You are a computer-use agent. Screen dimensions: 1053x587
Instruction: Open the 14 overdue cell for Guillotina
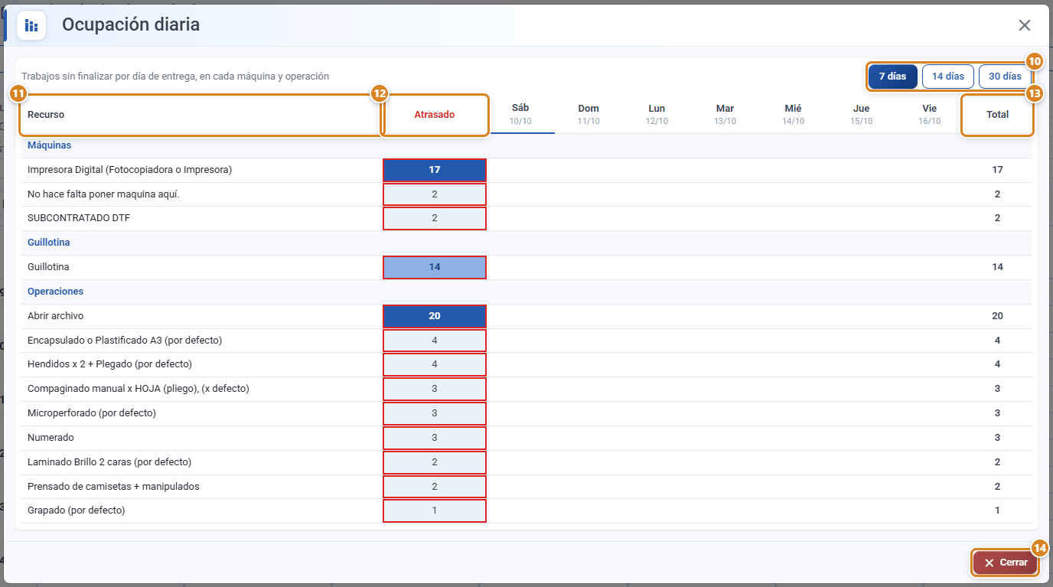[x=435, y=267]
